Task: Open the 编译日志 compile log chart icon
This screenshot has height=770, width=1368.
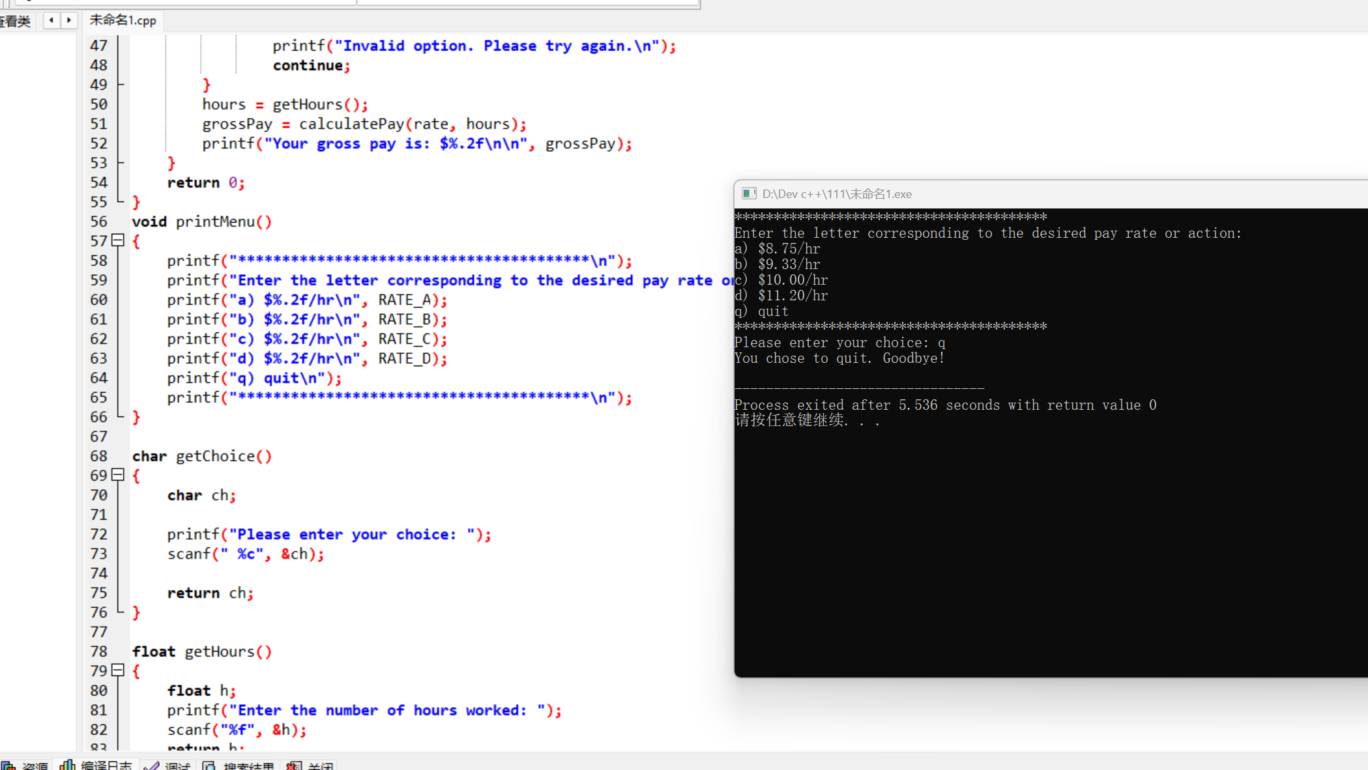Action: (67, 766)
